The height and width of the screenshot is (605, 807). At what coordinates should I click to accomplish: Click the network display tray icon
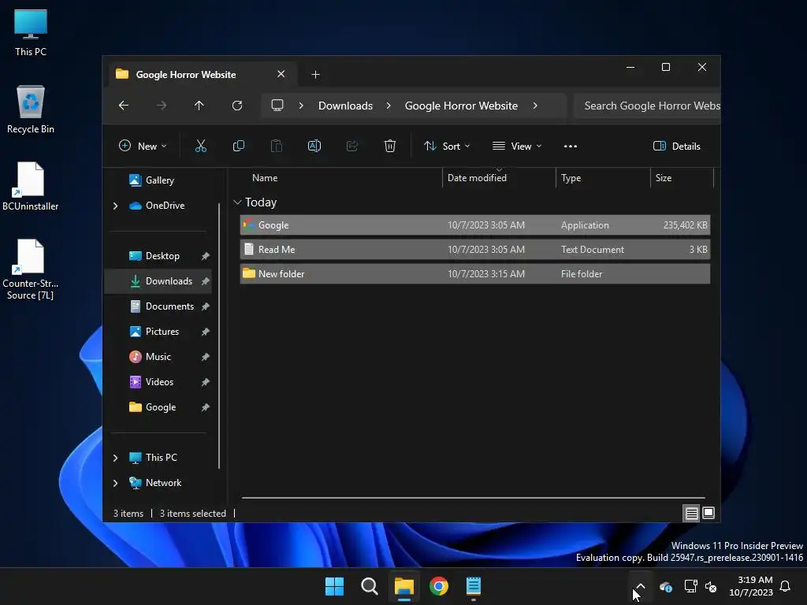[690, 586]
